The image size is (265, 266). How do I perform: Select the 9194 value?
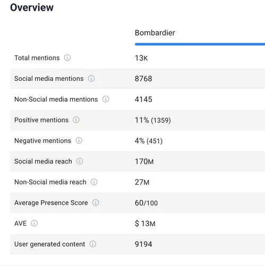(x=143, y=244)
